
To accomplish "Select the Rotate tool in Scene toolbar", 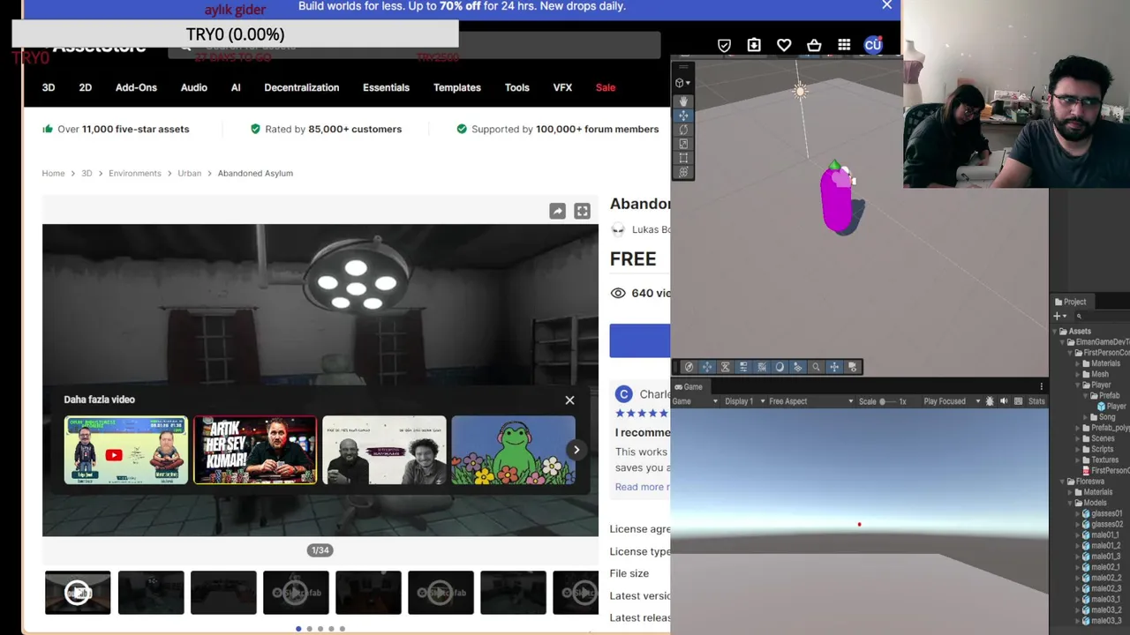I will click(x=683, y=130).
